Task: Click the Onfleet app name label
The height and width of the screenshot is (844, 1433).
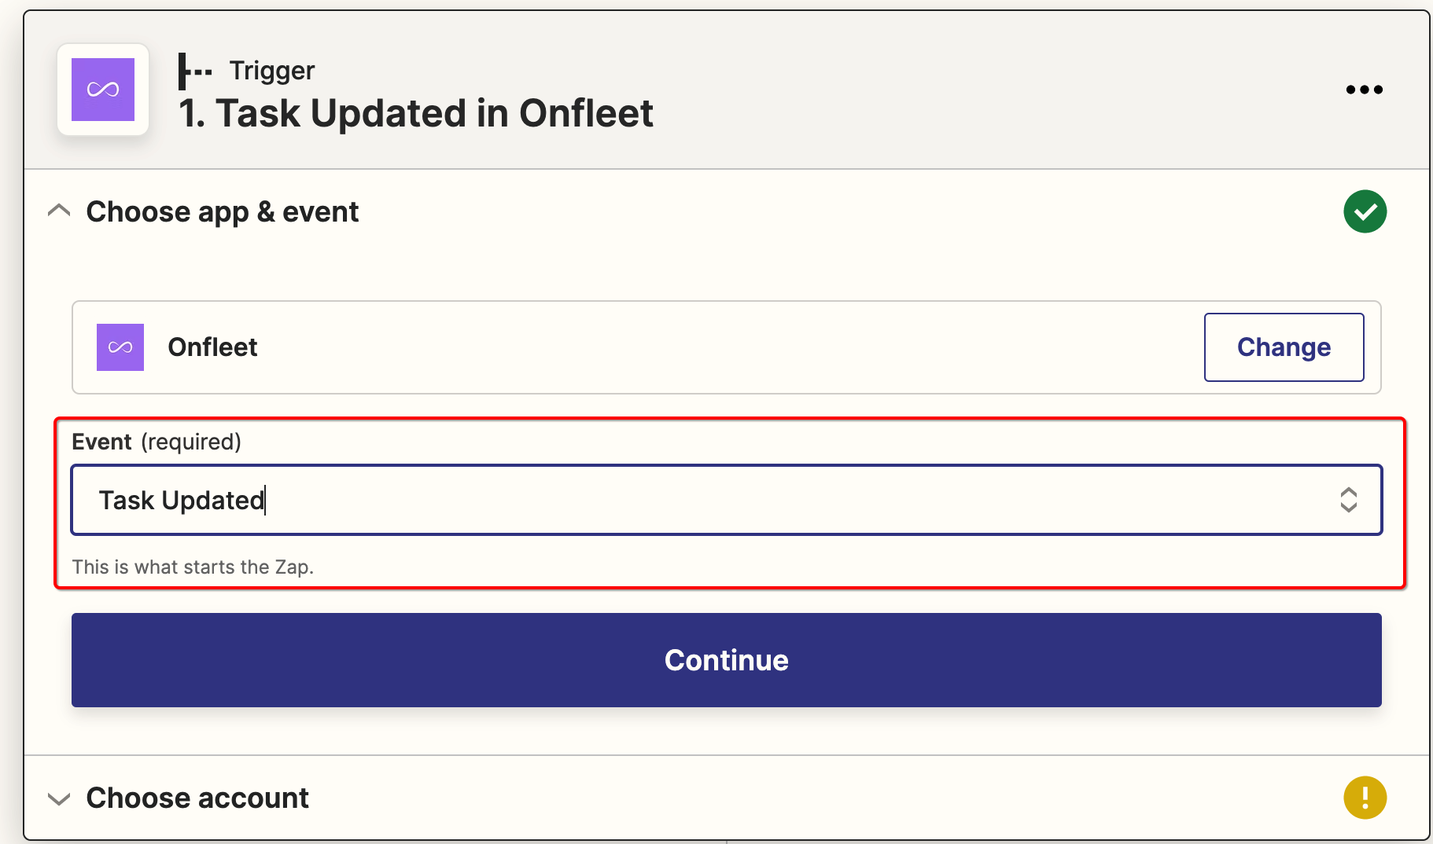Action: pos(212,347)
